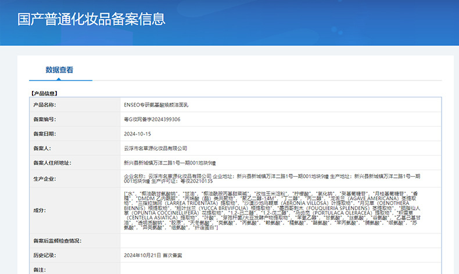Select the filing date 2024-10-15

point(137,134)
